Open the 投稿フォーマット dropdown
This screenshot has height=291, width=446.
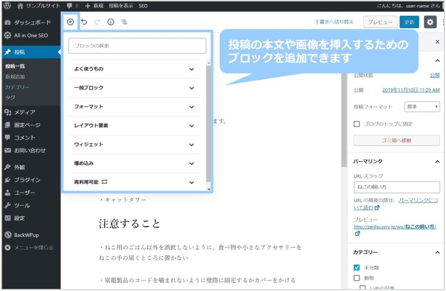[422, 107]
